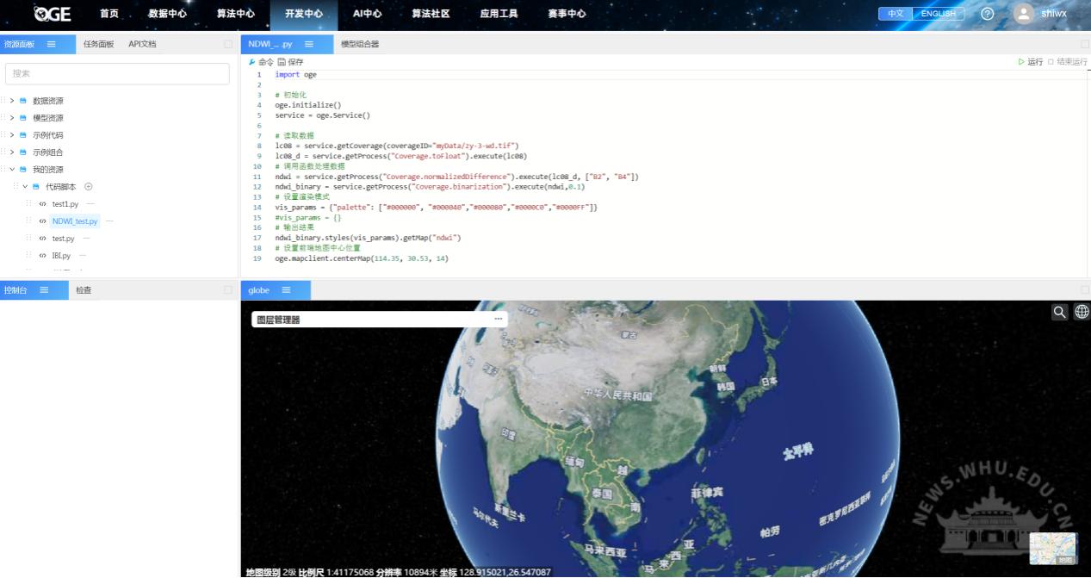
Task: Expand the 模型资源 tree node
Action: pos(12,118)
